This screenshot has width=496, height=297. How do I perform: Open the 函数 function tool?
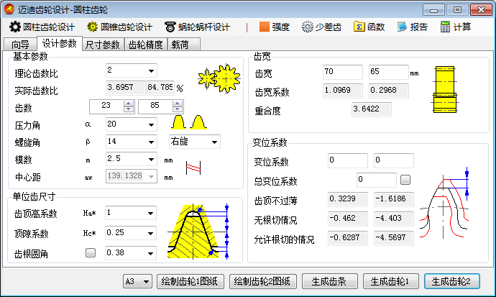pyautogui.click(x=369, y=27)
